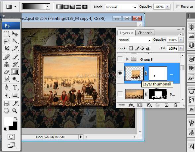Select the Hand tool

(7, 111)
